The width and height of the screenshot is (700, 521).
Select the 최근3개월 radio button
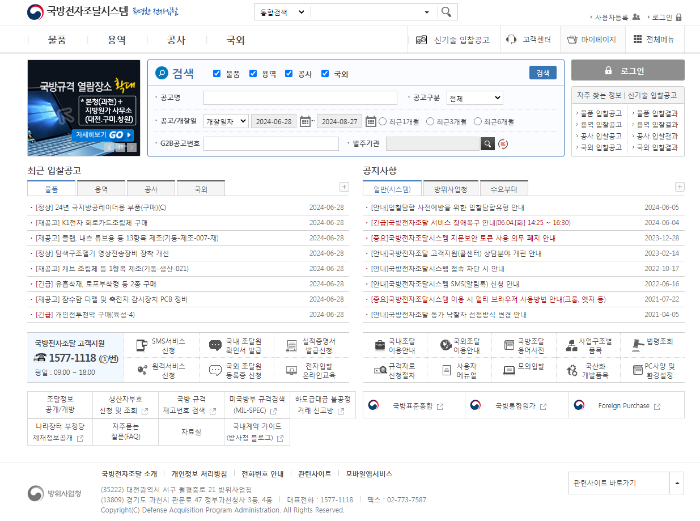tap(430, 121)
